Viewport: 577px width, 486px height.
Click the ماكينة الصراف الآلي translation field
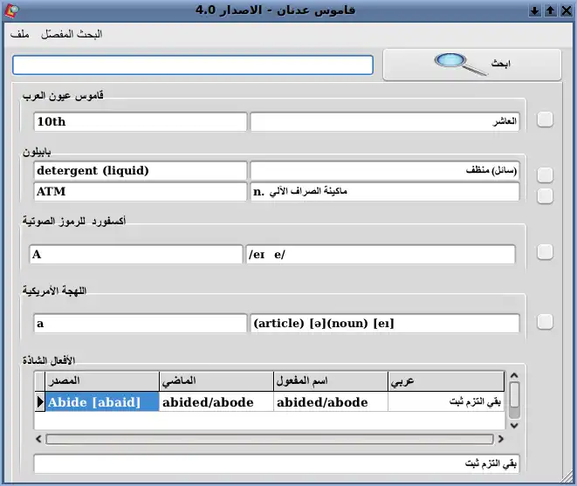pos(385,191)
